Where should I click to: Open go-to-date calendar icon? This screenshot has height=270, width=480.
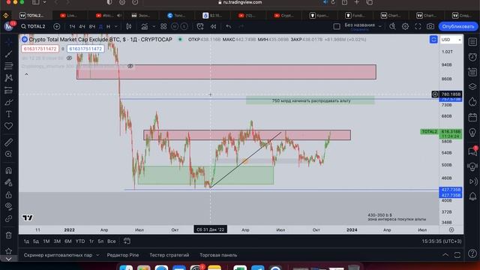click(127, 241)
